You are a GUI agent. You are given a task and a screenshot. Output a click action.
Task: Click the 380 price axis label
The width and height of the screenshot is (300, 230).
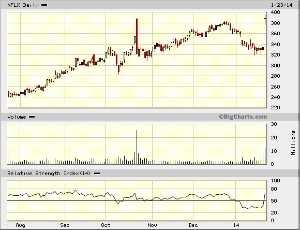[x=275, y=23]
